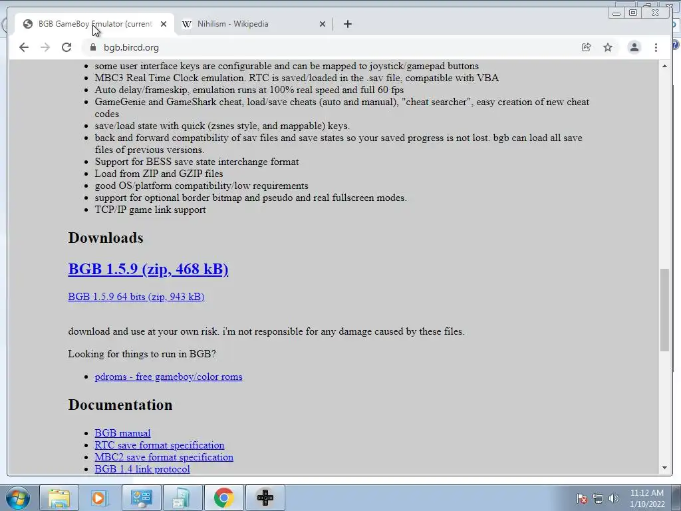Click the vertical scrollbar thumb
Screen dimensions: 681x511
[x=664, y=310]
